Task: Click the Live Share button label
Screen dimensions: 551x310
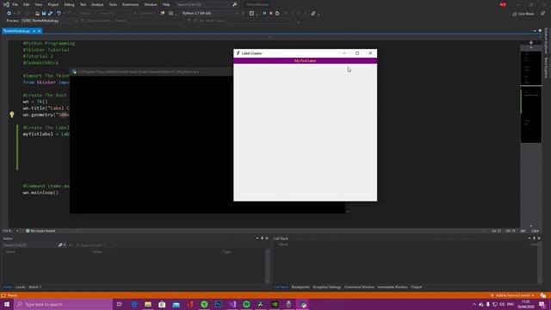Action: click(526, 14)
